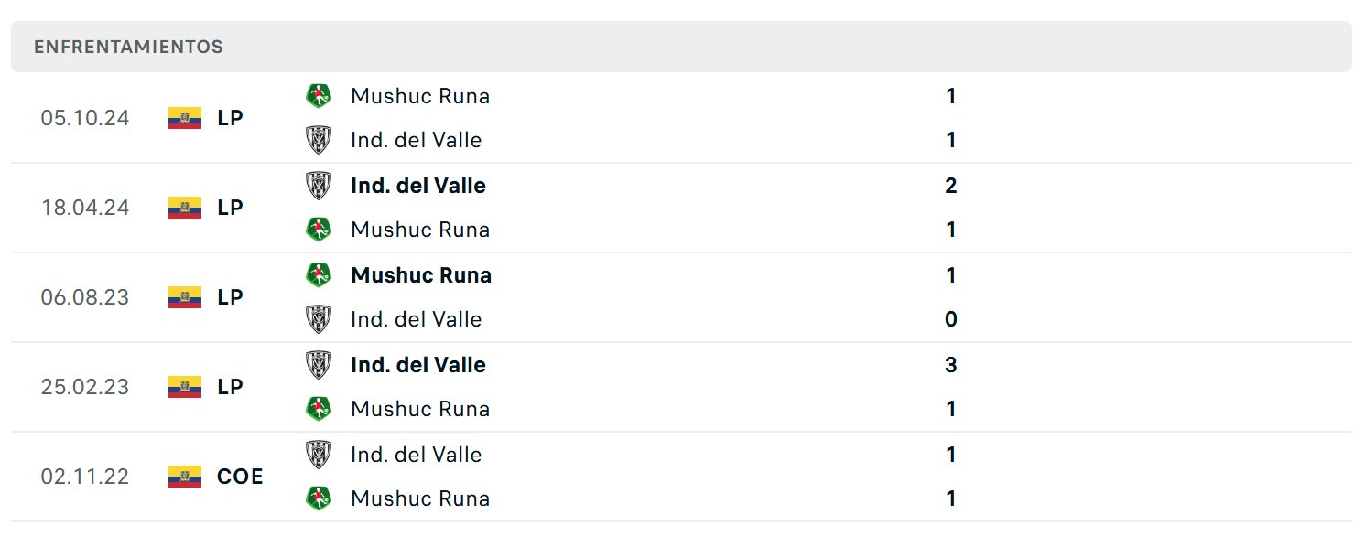Click Ind. del Valle crest in 05.10.24 match

(319, 140)
